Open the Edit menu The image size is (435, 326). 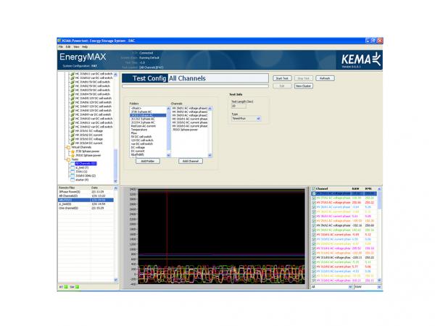pos(68,47)
